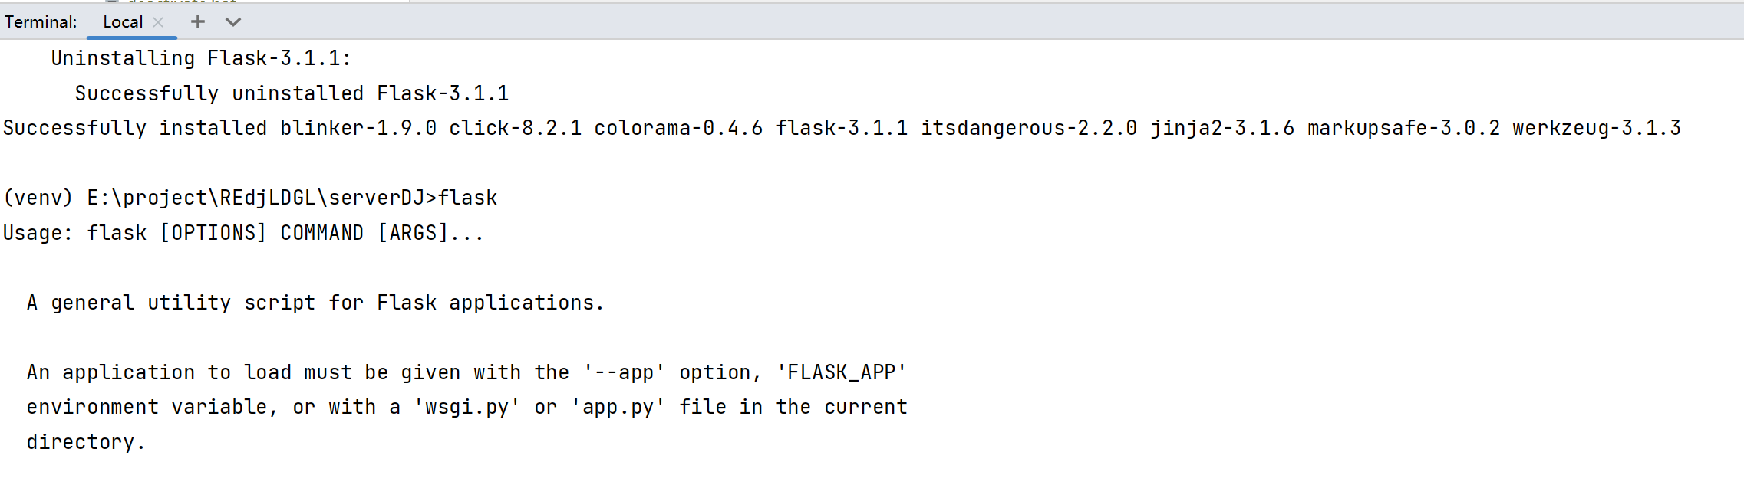Select the Local terminal tab
This screenshot has width=1744, height=485.
[x=123, y=21]
